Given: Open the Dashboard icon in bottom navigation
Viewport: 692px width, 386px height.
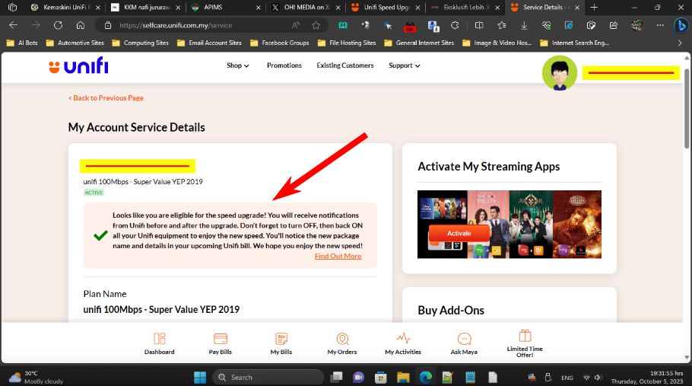Looking at the screenshot, I should tap(160, 343).
